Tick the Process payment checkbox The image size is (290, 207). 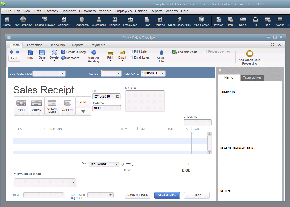pyautogui.click(x=205, y=51)
